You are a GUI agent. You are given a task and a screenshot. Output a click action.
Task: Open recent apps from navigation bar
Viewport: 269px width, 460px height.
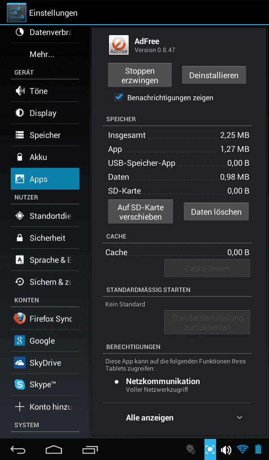tap(90, 449)
